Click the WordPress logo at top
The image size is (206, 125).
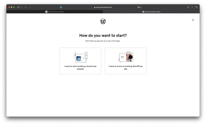click(103, 21)
